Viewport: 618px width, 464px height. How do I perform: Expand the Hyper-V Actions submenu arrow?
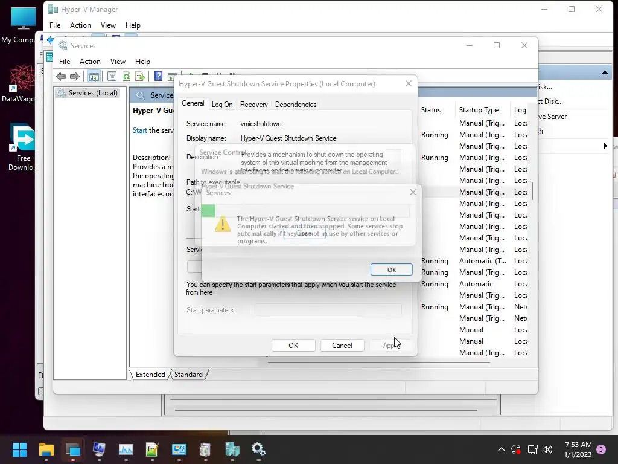pos(605,146)
